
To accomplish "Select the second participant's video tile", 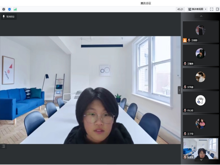I will (x=201, y=55).
